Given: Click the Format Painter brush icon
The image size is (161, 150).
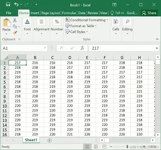Looking at the screenshot, I should pyautogui.click(x=15, y=33).
